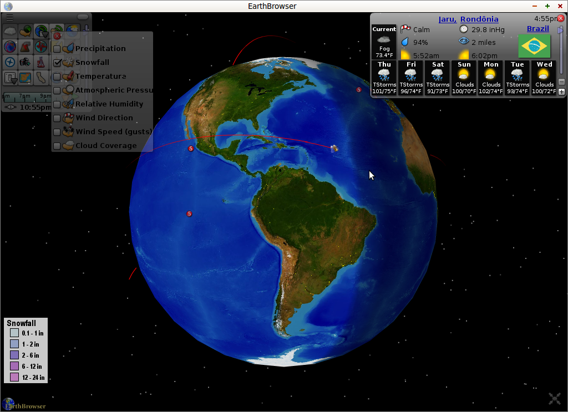Click the plus button on weather panel

click(x=561, y=91)
